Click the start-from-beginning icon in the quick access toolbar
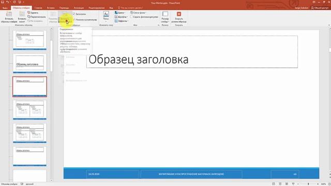This screenshot has height=186, width=331. pyautogui.click(x=20, y=2)
